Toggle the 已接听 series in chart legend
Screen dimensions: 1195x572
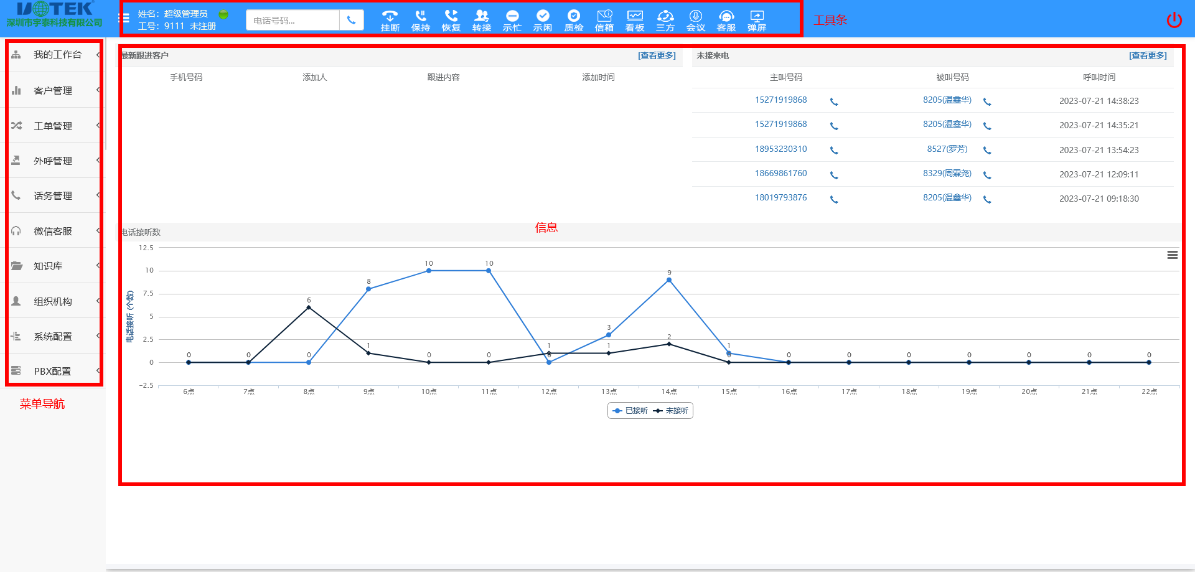(630, 411)
